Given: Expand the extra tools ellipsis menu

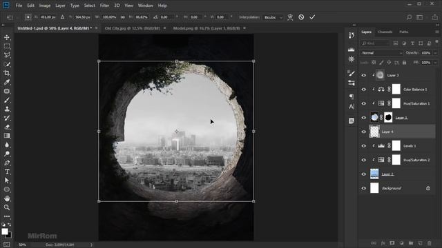Looking at the screenshot, I should [7, 216].
